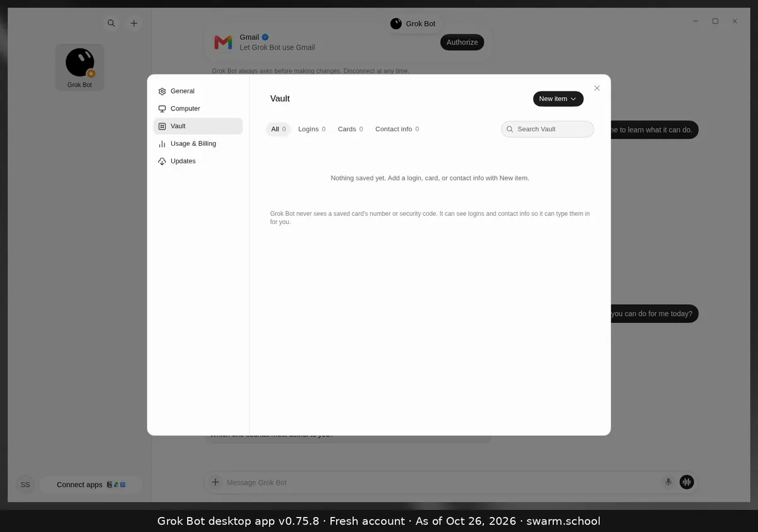The width and height of the screenshot is (758, 532).
Task: Open Usage & Billing section
Action: click(x=198, y=143)
